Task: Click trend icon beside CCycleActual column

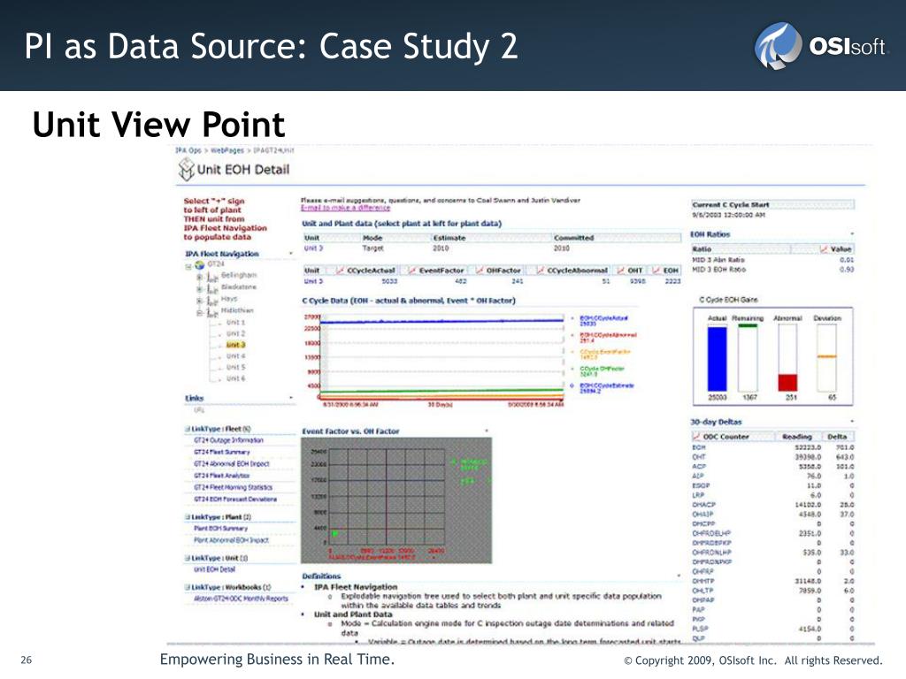Action: pos(341,271)
